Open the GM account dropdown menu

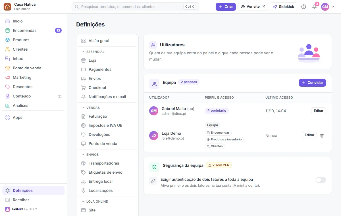328,7
